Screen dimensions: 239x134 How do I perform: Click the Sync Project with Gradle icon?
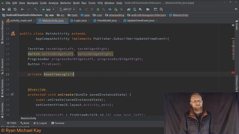[129, 9]
